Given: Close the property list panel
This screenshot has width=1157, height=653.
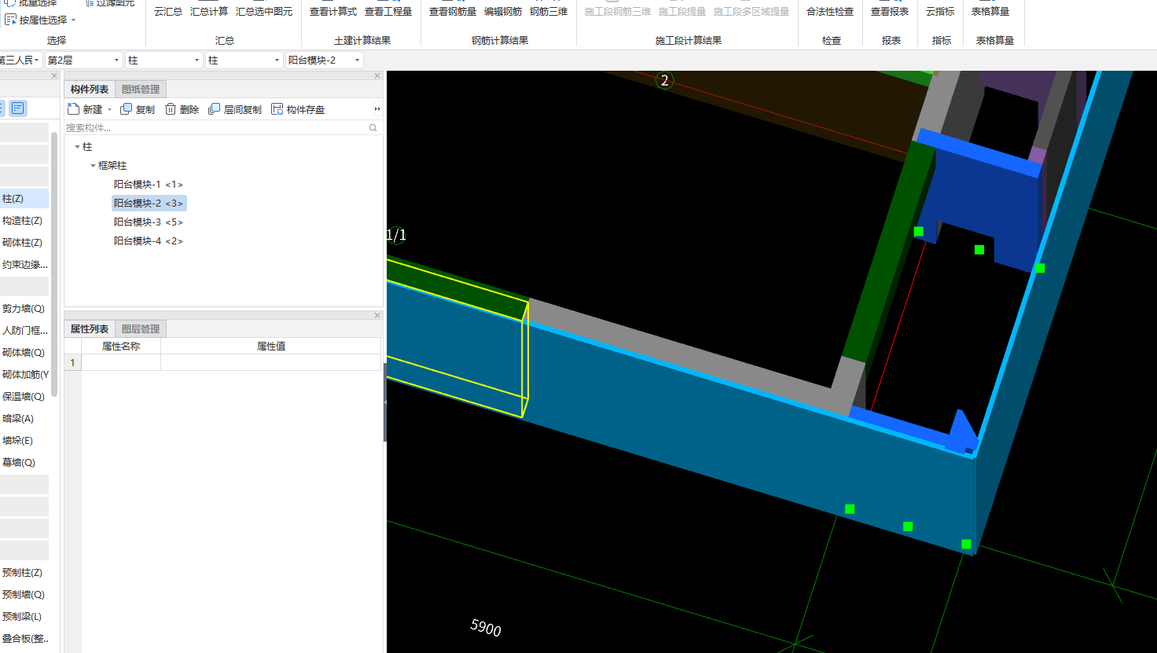Looking at the screenshot, I should 377,316.
